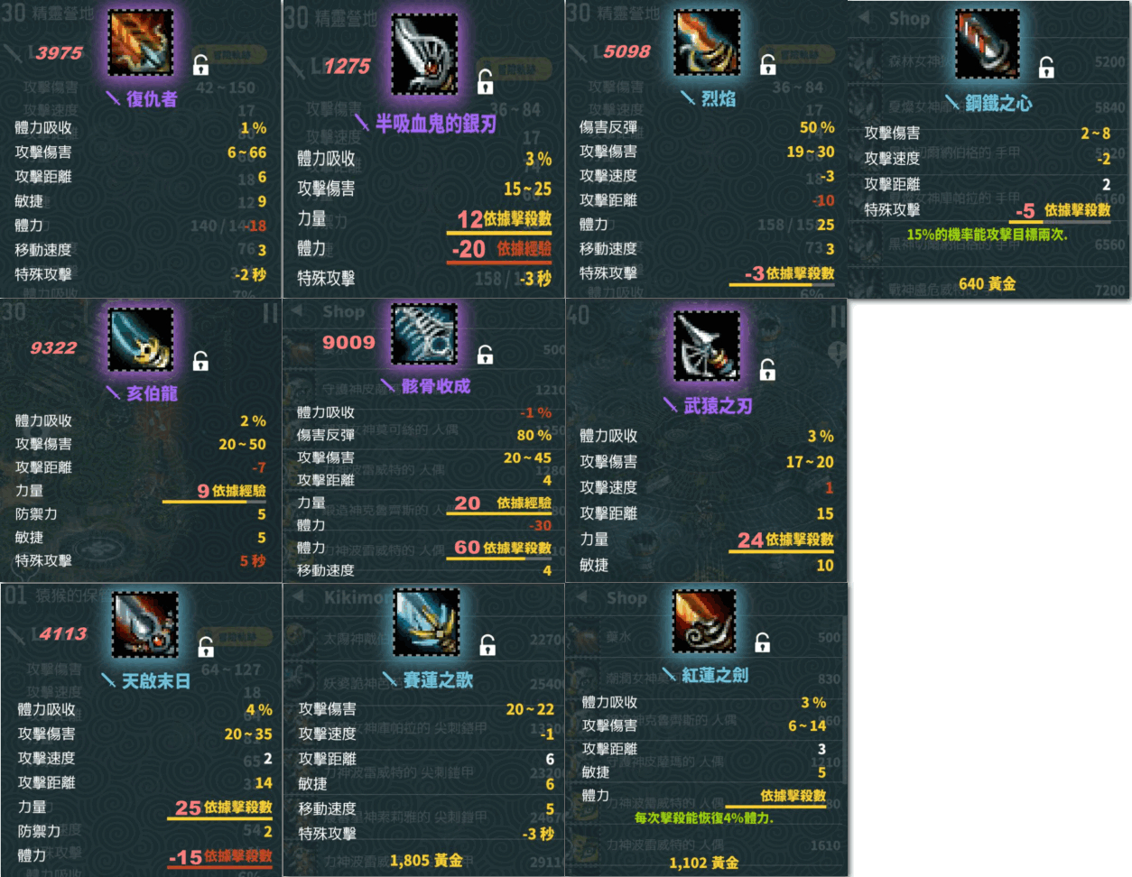Click the 賽蓮之歌 trident icon
Screen dimensions: 1132x877
point(427,623)
